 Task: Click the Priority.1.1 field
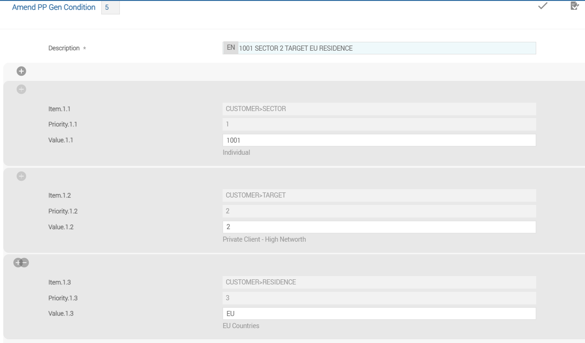[379, 125]
